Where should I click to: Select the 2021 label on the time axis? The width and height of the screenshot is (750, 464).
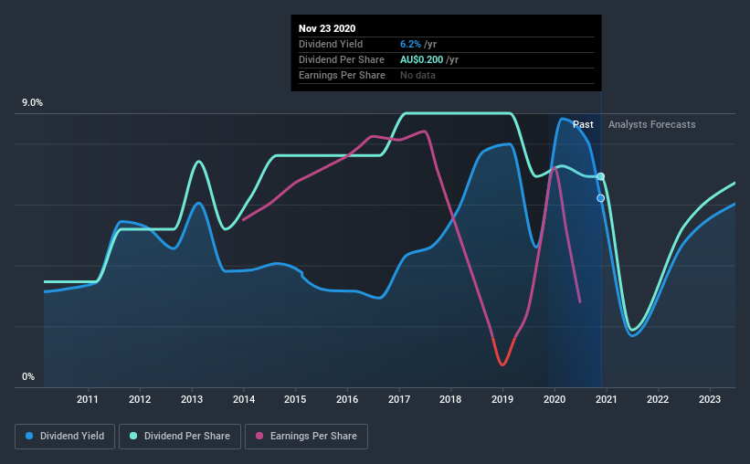[606, 399]
